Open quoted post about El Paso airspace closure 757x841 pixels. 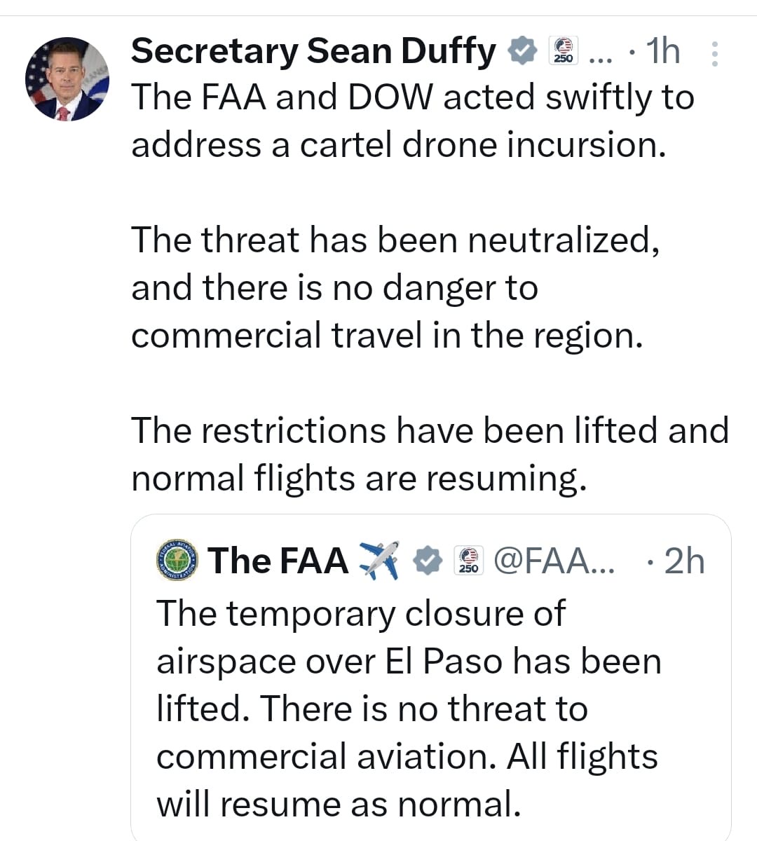[407, 708]
